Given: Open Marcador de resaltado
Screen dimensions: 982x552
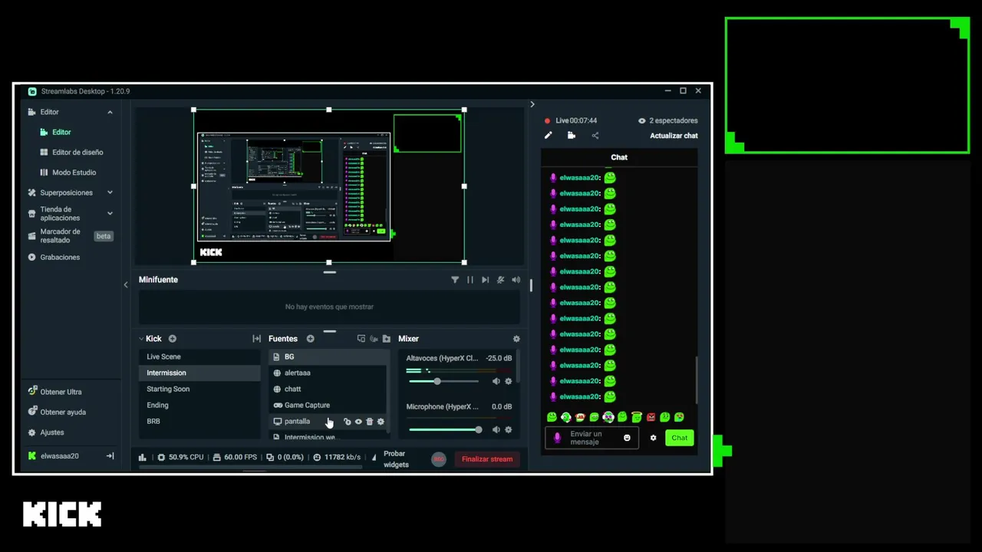Looking at the screenshot, I should tap(60, 236).
